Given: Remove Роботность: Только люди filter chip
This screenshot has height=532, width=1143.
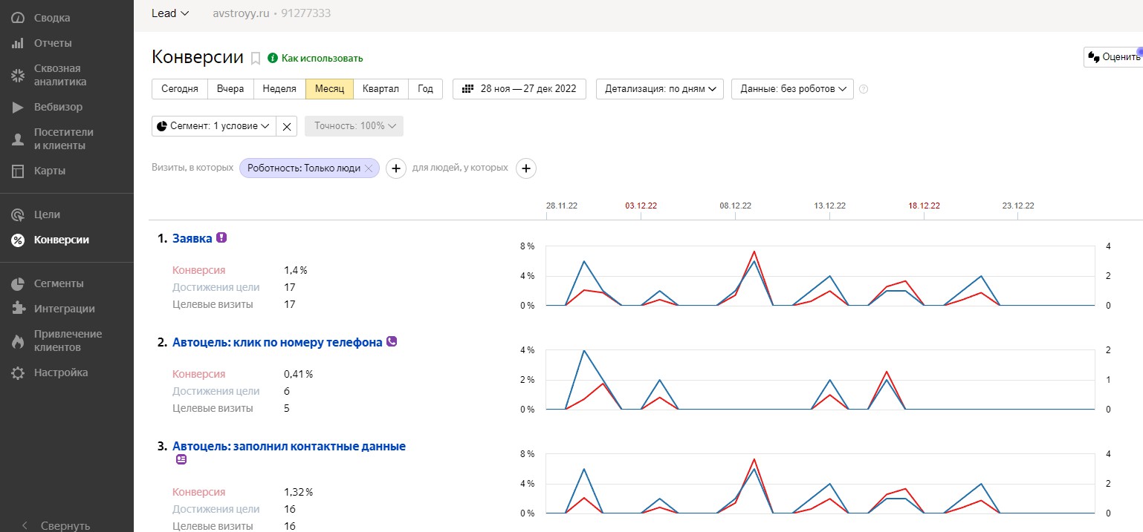Looking at the screenshot, I should 368,168.
